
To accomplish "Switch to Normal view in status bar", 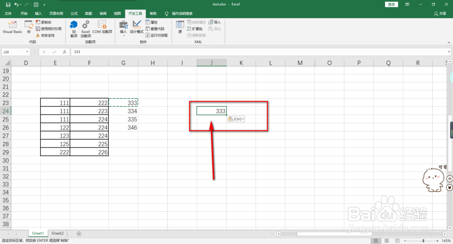I will (376, 240).
